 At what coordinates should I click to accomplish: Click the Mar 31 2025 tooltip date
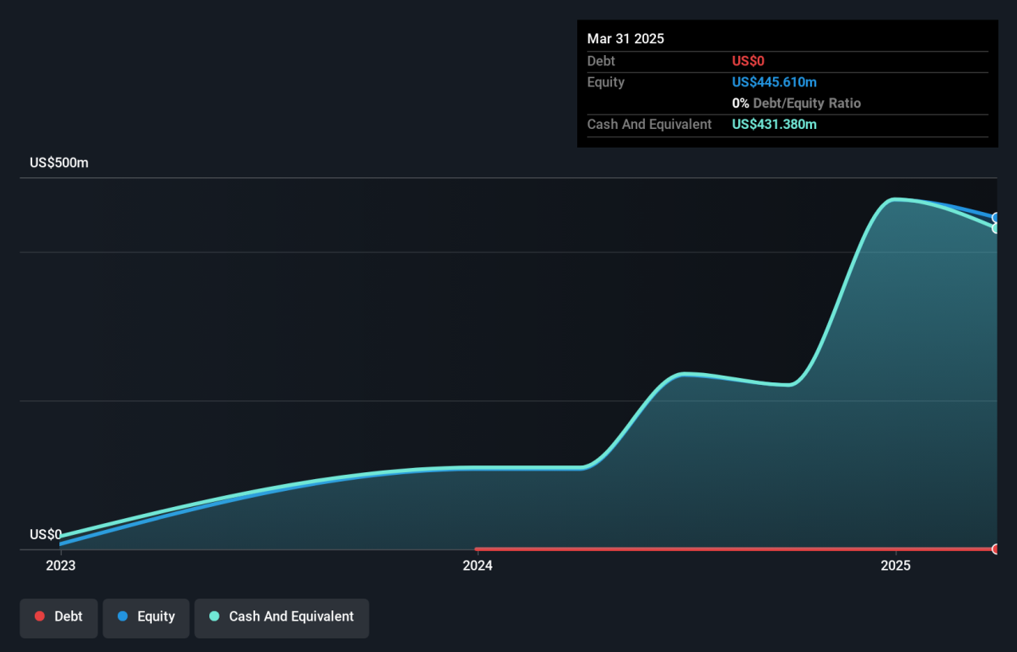tap(625, 39)
